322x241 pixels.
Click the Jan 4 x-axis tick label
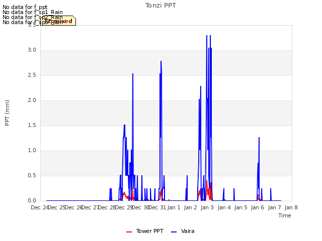click(x=224, y=207)
